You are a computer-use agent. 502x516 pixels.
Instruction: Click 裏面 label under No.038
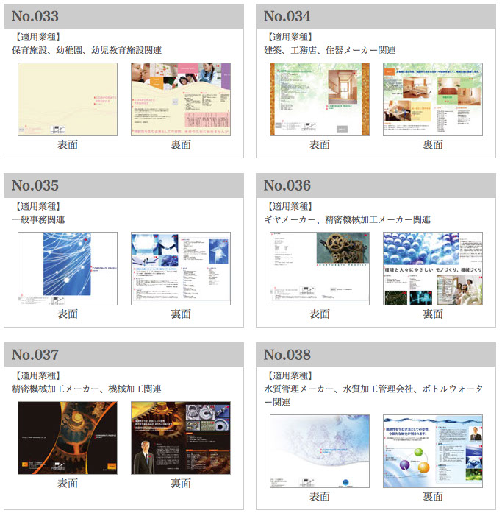[433, 497]
